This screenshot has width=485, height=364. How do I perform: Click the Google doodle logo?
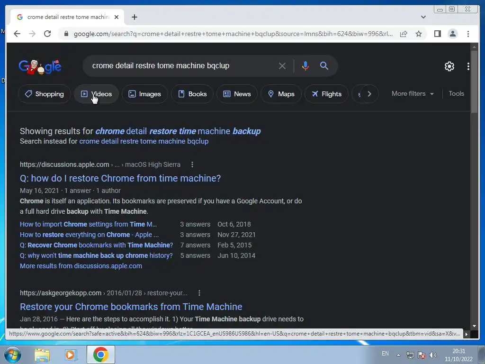(x=40, y=66)
